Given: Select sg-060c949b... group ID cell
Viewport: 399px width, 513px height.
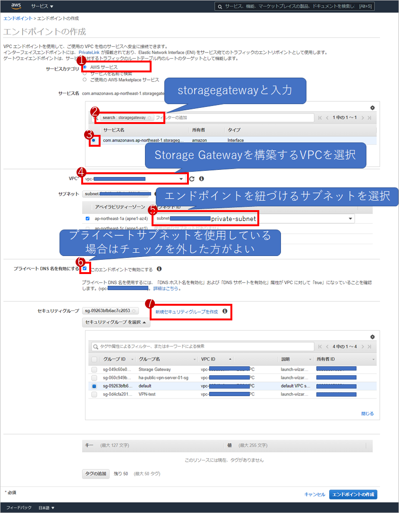Looking at the screenshot, I should (x=117, y=378).
